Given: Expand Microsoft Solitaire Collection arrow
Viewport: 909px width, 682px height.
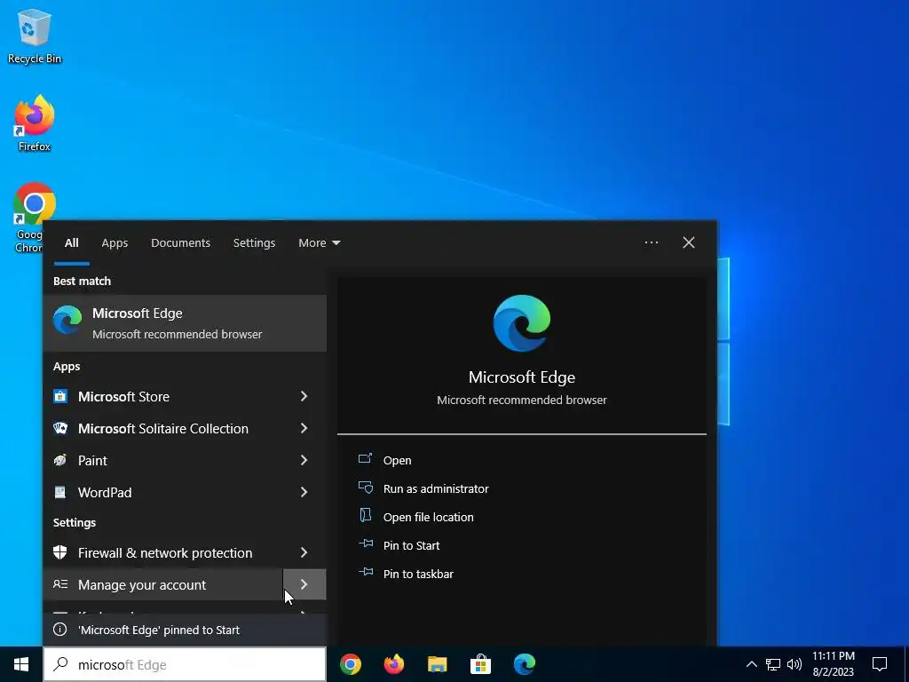Looking at the screenshot, I should (x=304, y=428).
